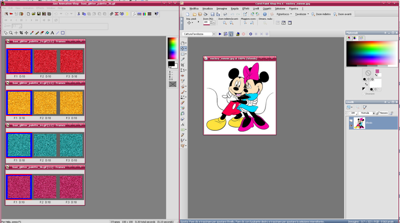Image resolution: width=400 pixels, height=223 pixels.
Task: Click pink foreground color swatch in Materiali
Action: 377,72
